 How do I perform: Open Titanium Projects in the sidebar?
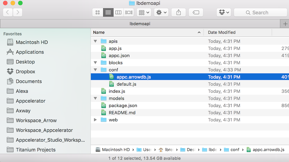pyautogui.click(x=31, y=150)
